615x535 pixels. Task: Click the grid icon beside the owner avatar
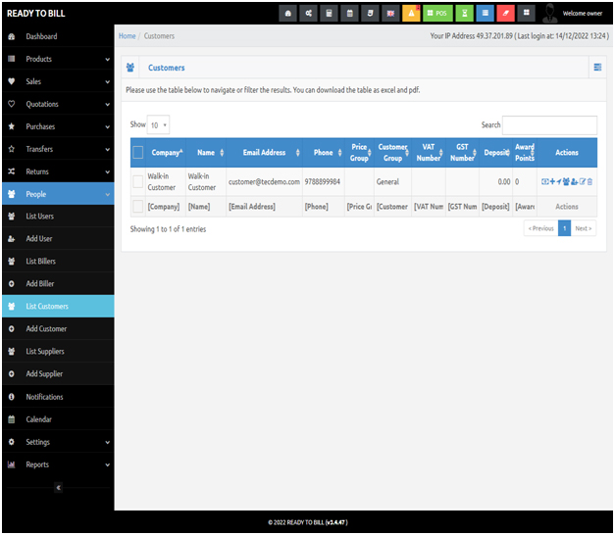click(527, 14)
